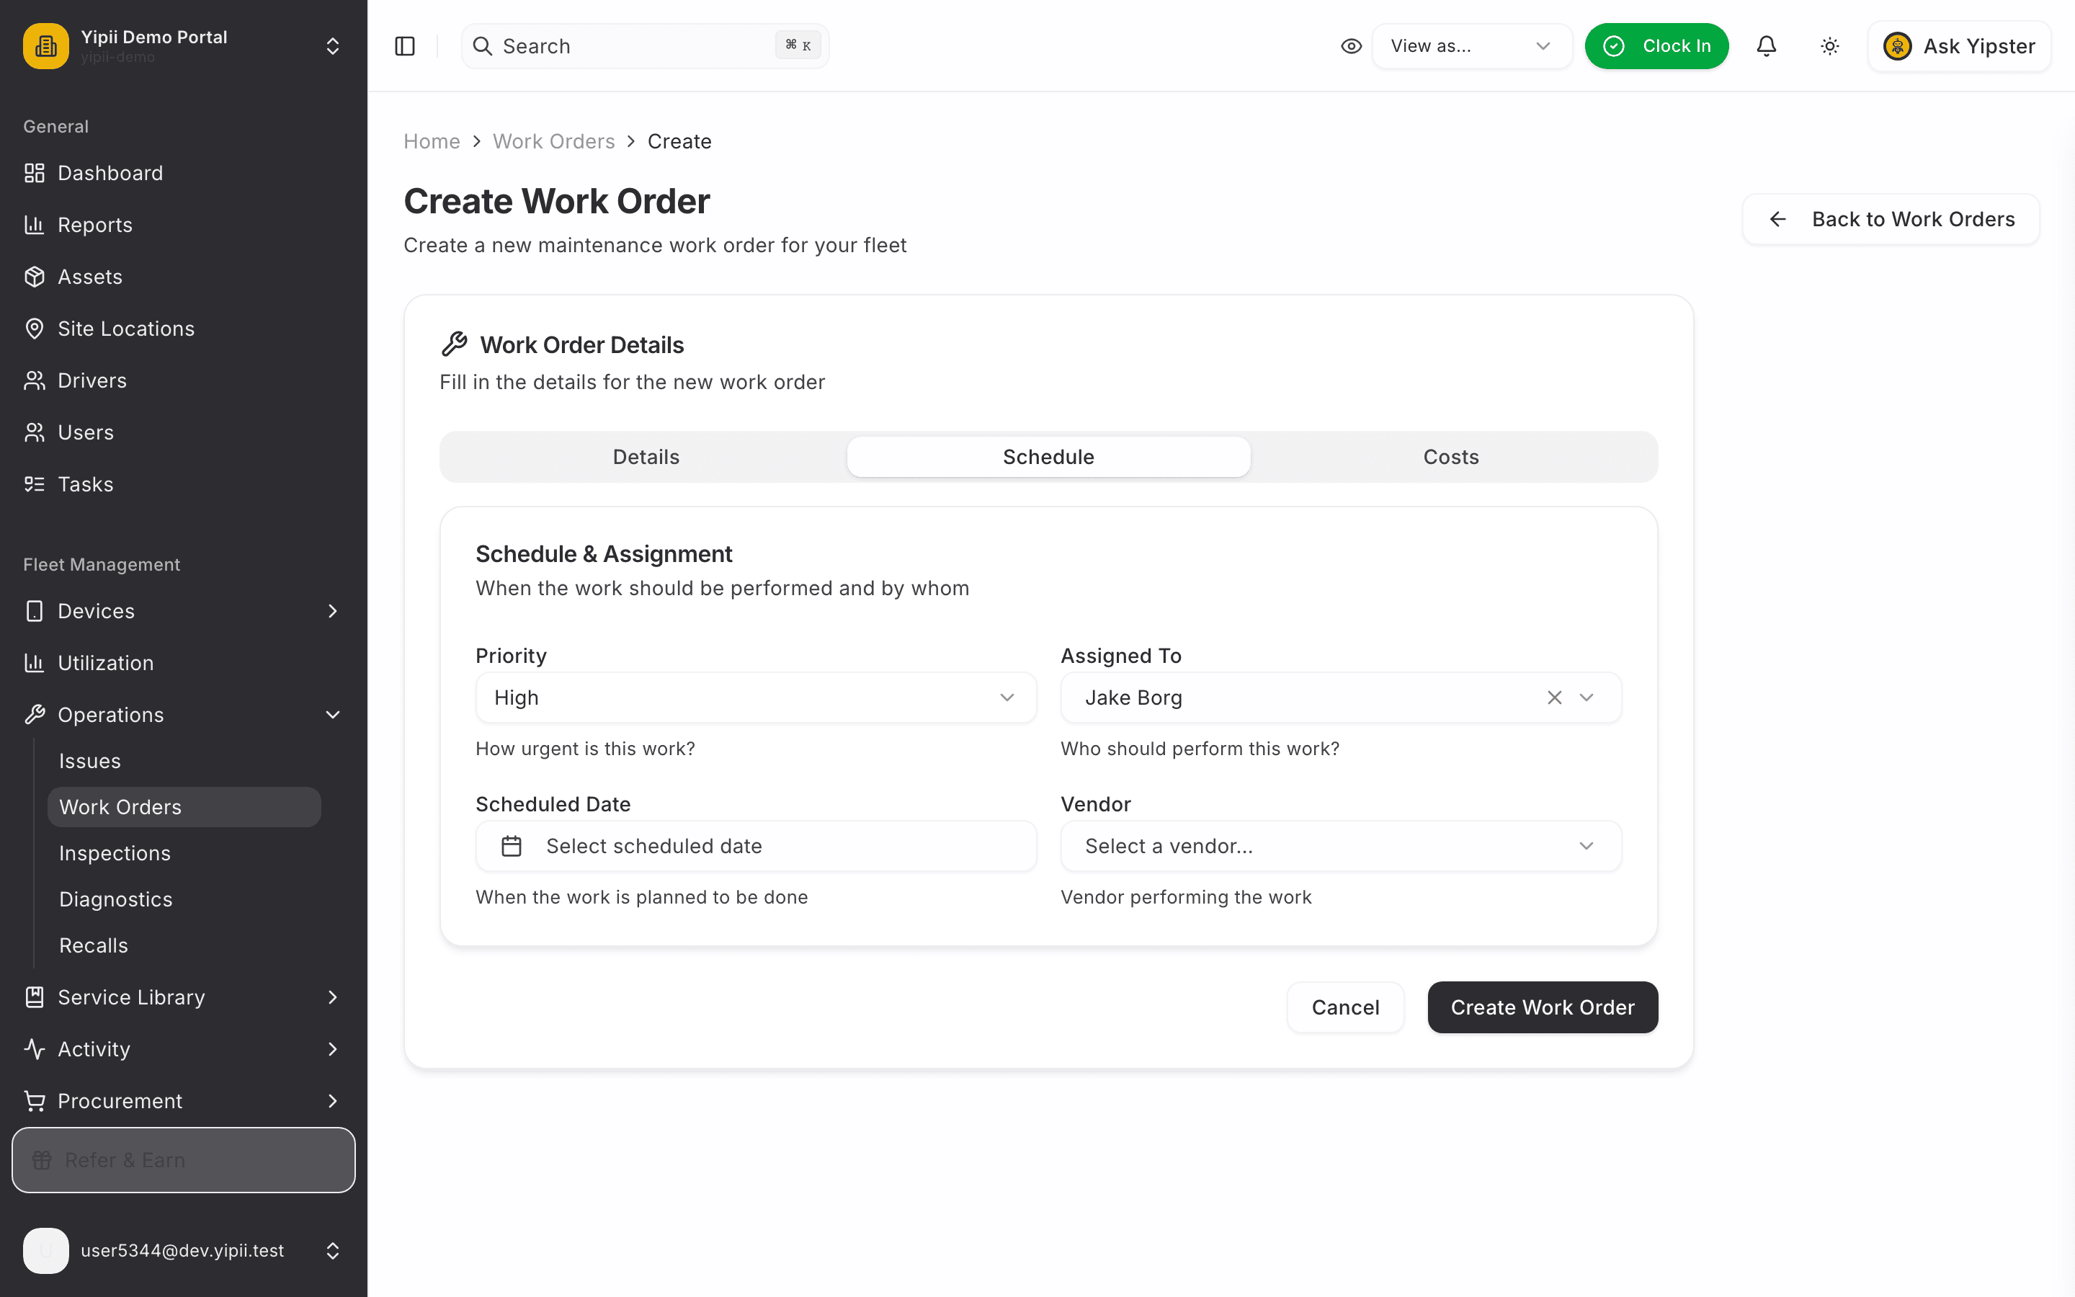Open the user account menu chevrons
The image size is (2075, 1297).
[333, 1251]
